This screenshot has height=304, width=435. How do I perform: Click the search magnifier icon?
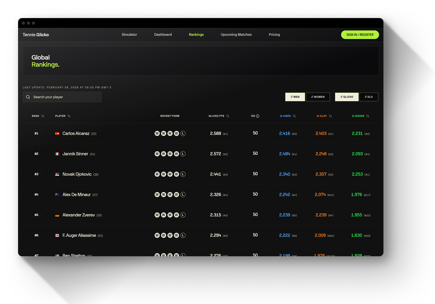click(28, 97)
